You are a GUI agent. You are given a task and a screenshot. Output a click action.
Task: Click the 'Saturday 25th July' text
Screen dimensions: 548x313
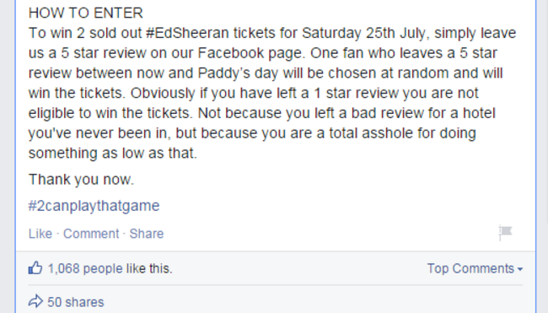364,33
